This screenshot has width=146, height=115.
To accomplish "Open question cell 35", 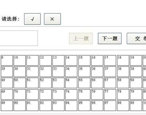I will [84, 72].
